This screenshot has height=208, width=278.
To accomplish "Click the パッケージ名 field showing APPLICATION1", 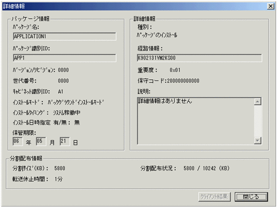I will pyautogui.click(x=64, y=37).
